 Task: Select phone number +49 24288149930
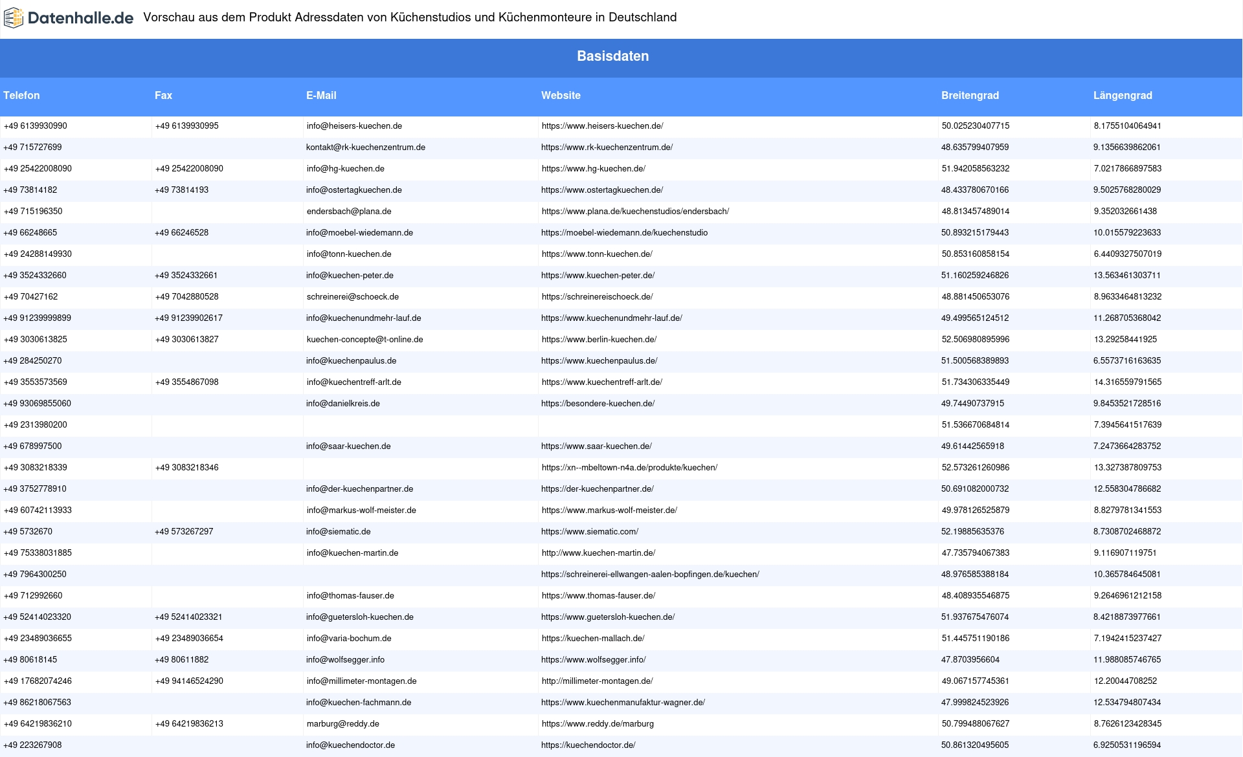(38, 254)
